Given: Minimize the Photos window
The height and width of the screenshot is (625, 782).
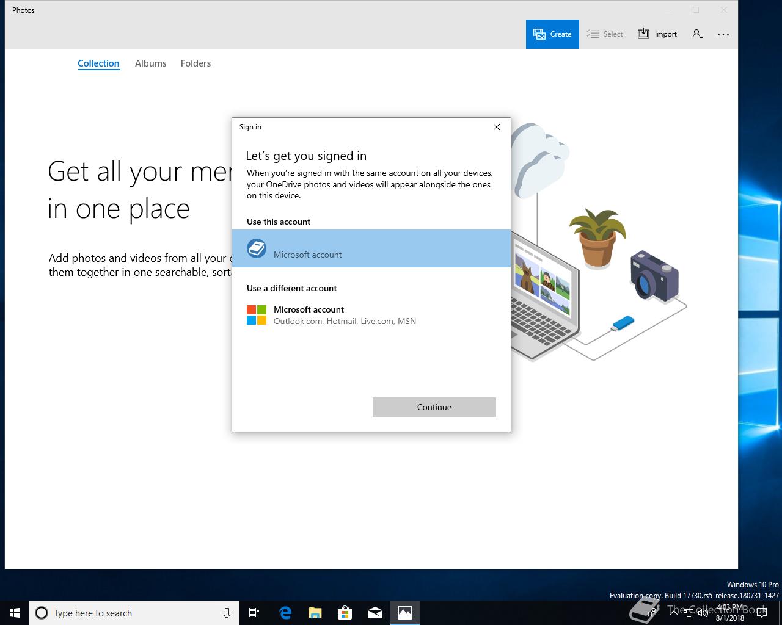Looking at the screenshot, I should pyautogui.click(x=668, y=10).
